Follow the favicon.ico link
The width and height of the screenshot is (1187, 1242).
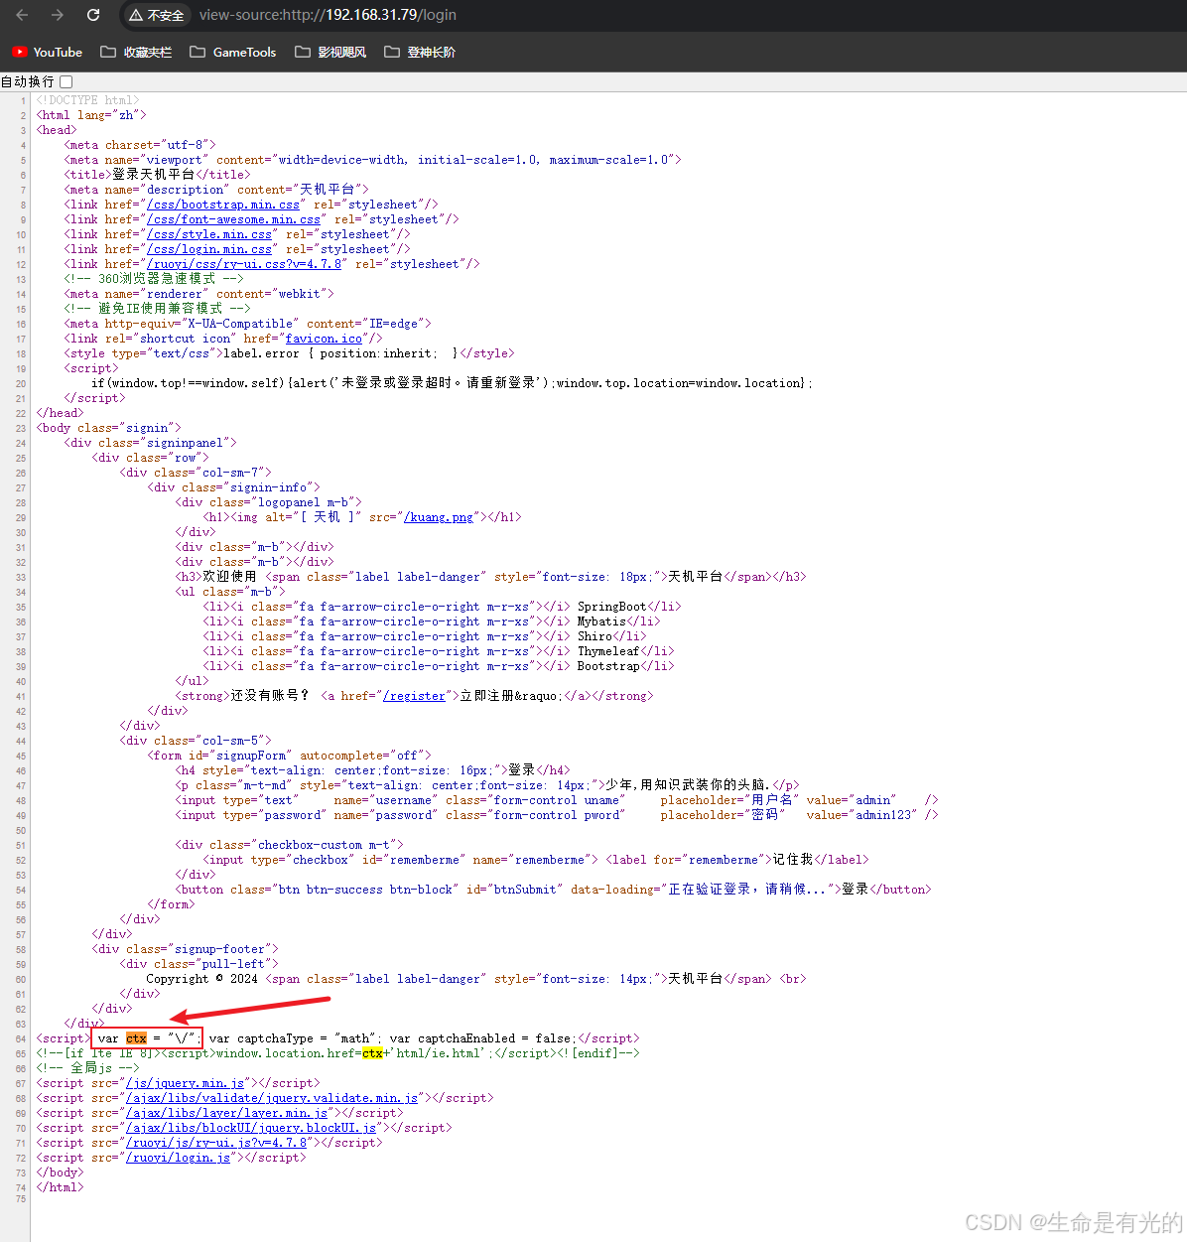pos(324,339)
